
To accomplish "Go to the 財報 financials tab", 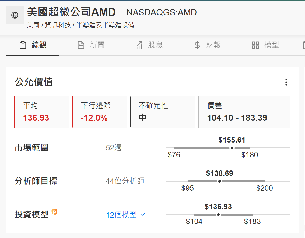I will (x=208, y=45).
